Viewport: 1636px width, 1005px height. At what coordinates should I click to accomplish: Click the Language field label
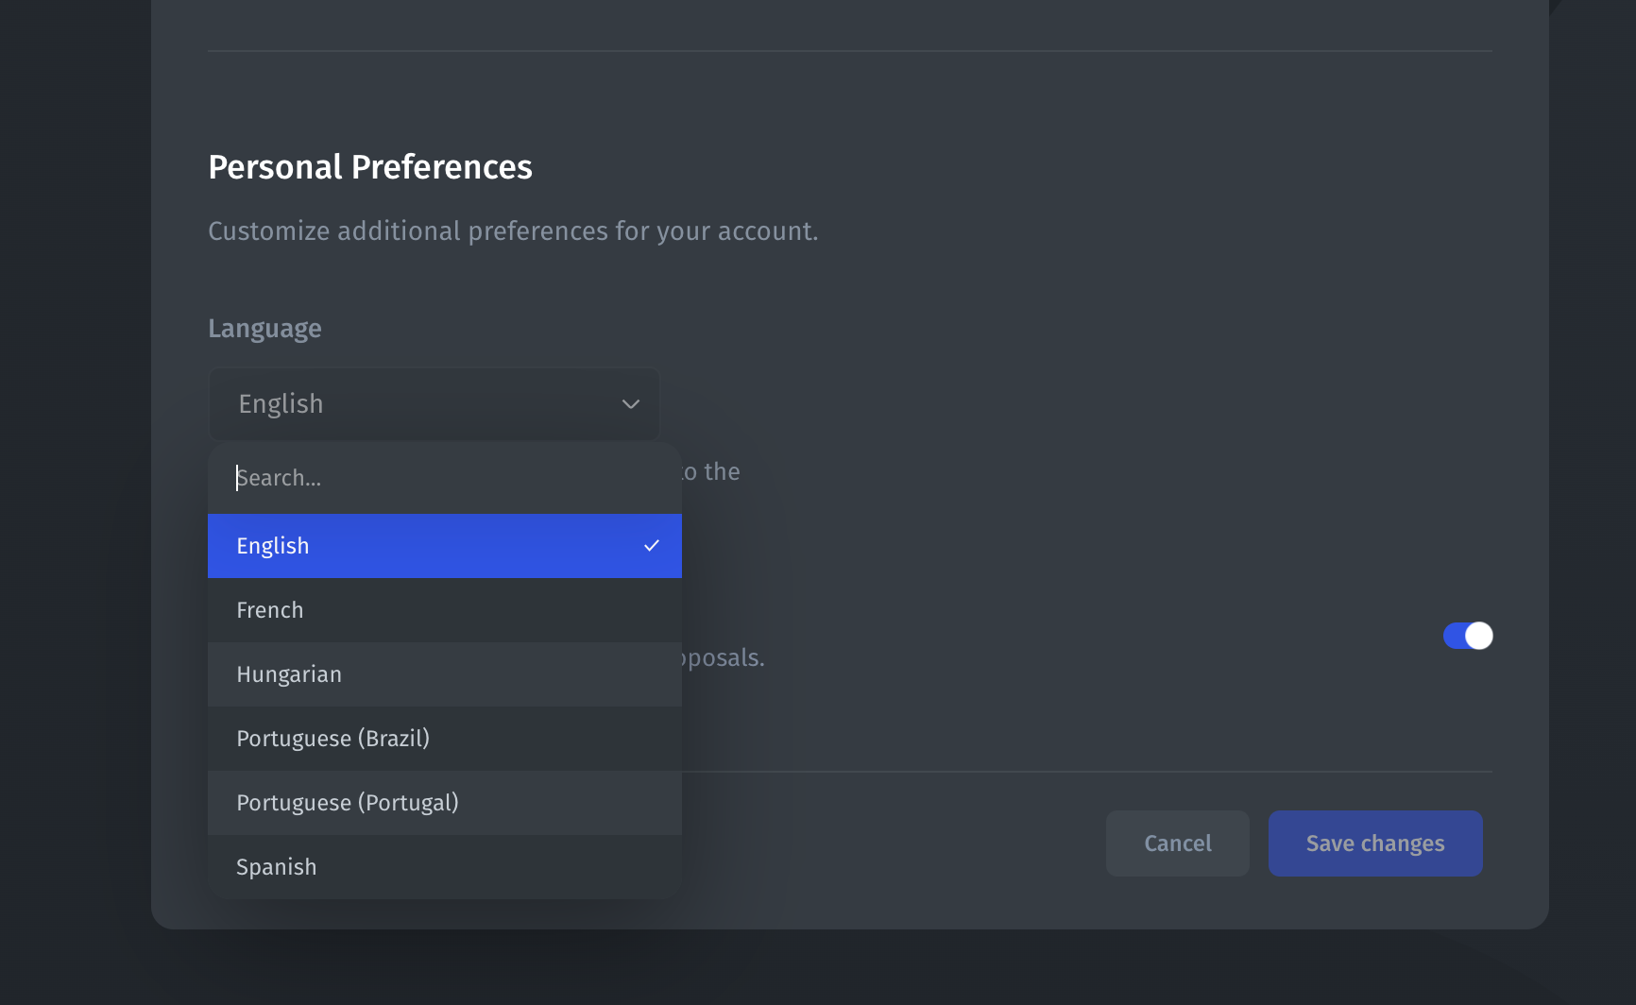264,329
